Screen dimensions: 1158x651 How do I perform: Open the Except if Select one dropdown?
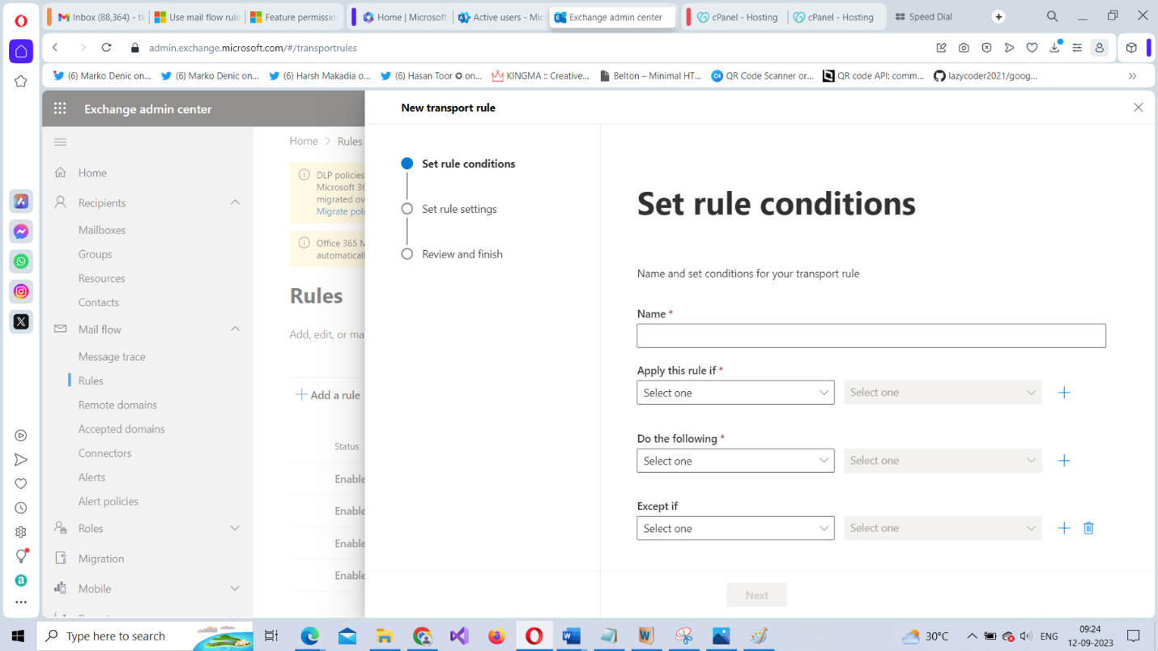(735, 528)
